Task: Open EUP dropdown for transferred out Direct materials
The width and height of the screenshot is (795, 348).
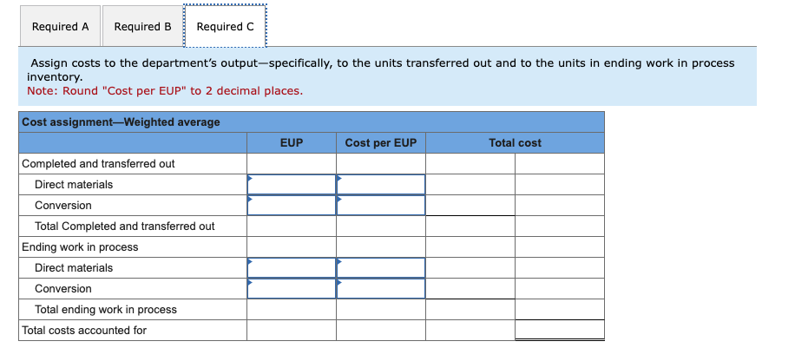Action: click(x=292, y=185)
